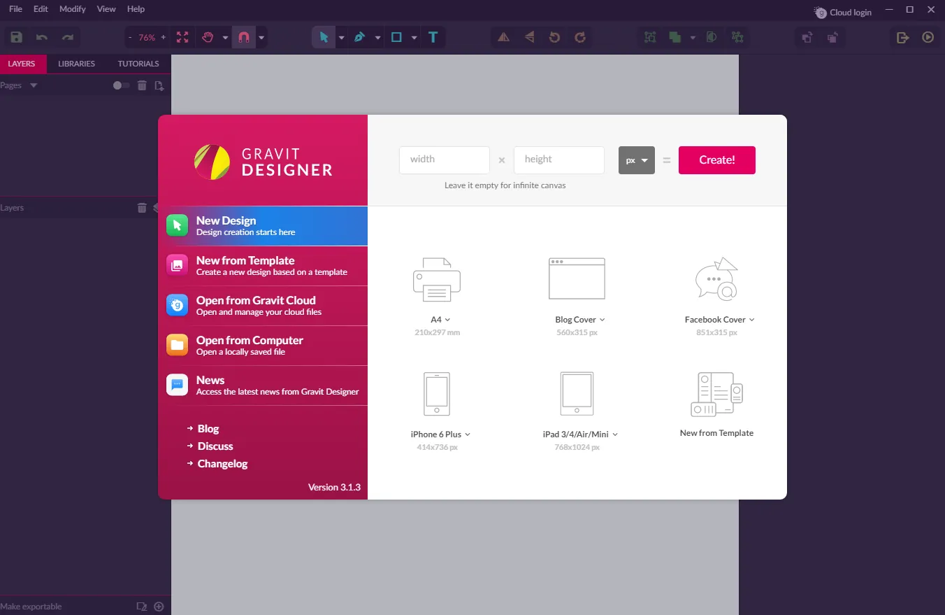Screen dimensions: 945x615
Task: Open the Pen tool dropdown arrow
Action: coord(377,38)
